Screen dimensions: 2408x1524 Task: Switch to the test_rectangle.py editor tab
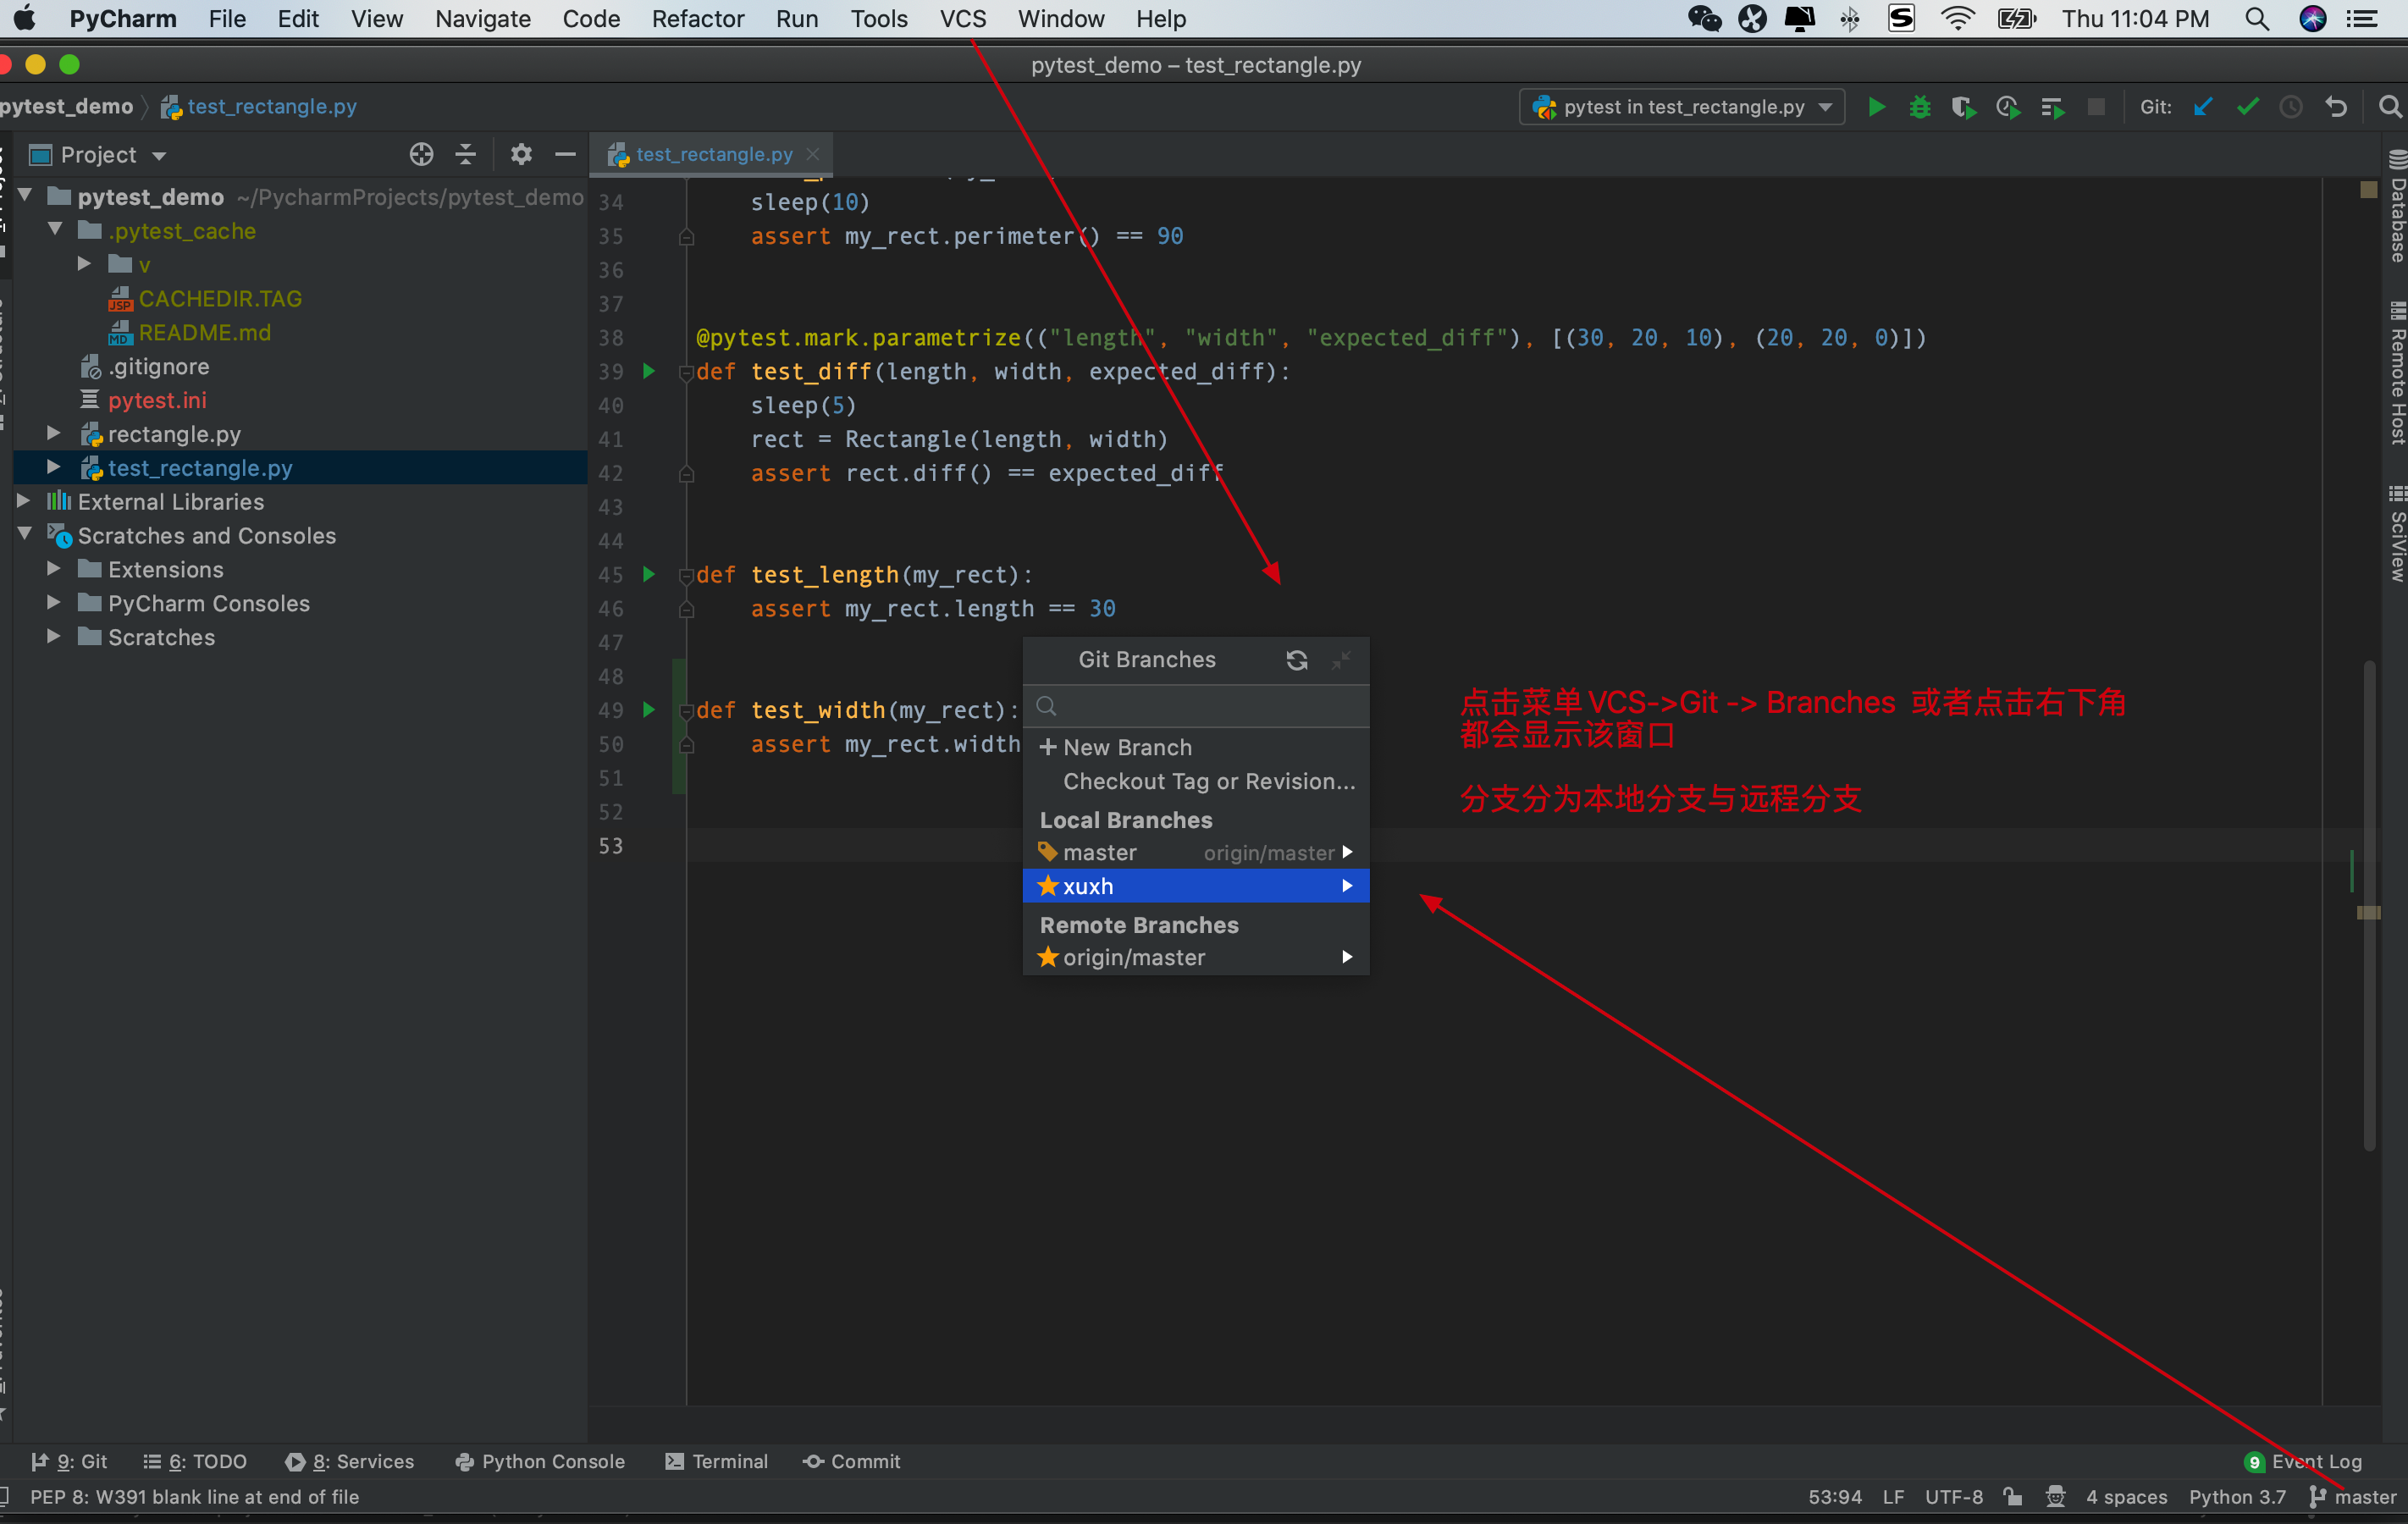coord(714,154)
